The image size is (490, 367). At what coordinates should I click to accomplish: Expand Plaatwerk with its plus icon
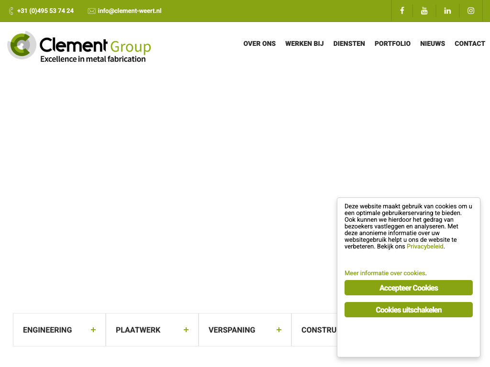(x=186, y=330)
